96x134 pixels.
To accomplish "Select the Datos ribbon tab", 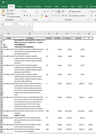I will pyautogui.click(x=57, y=6).
